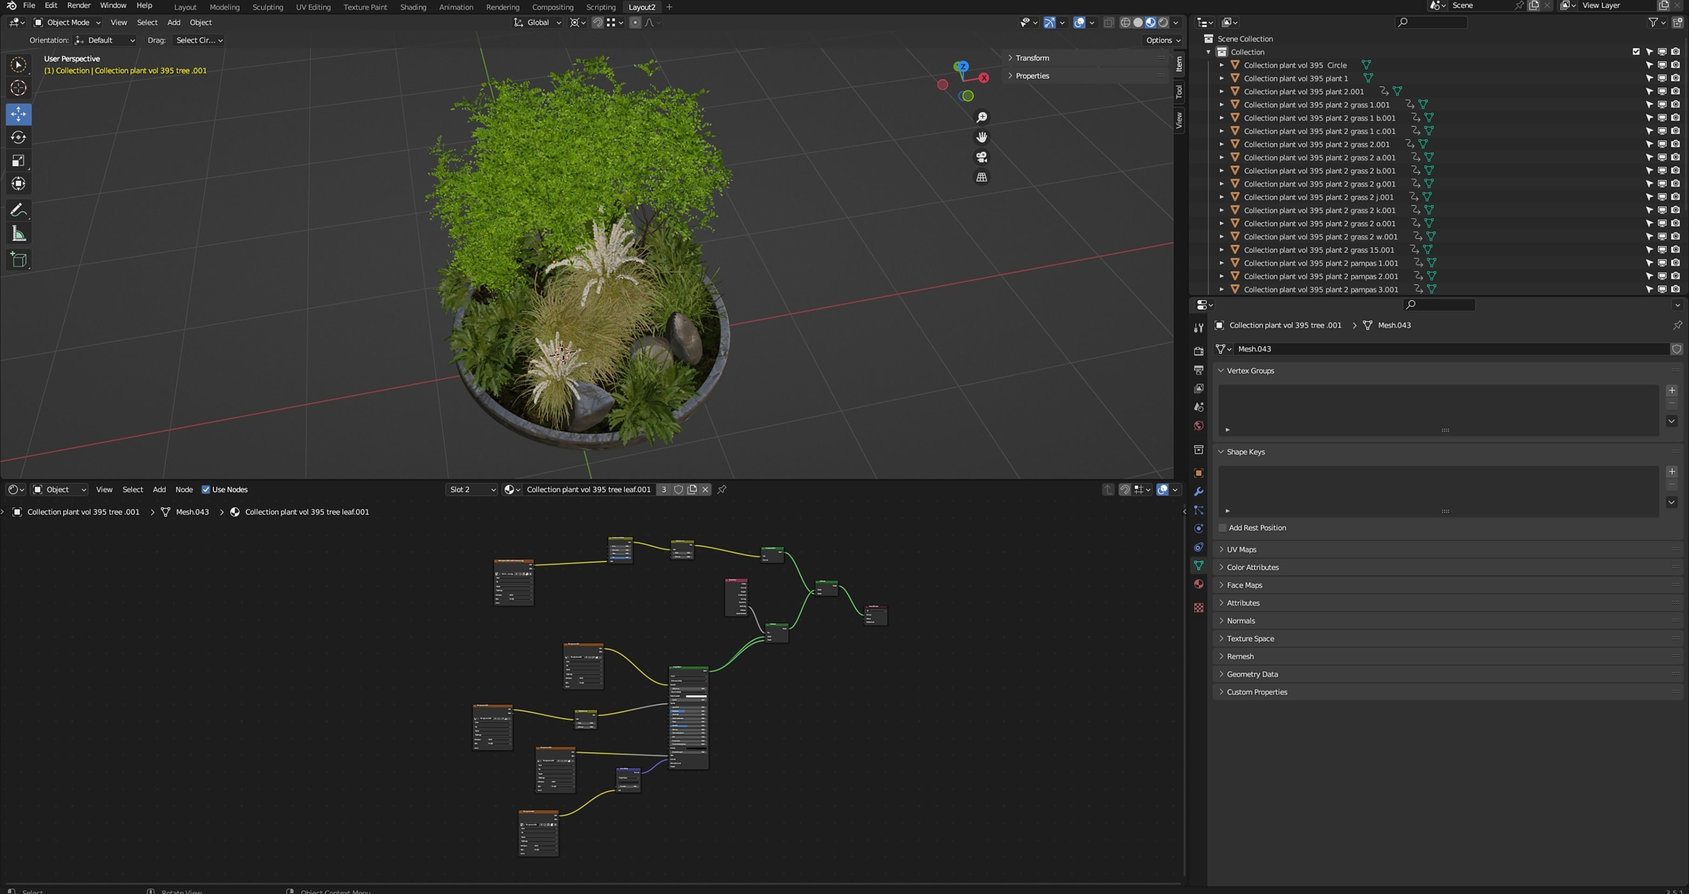This screenshot has width=1689, height=894.
Task: Open the Item sidebar tab
Action: click(x=1179, y=64)
